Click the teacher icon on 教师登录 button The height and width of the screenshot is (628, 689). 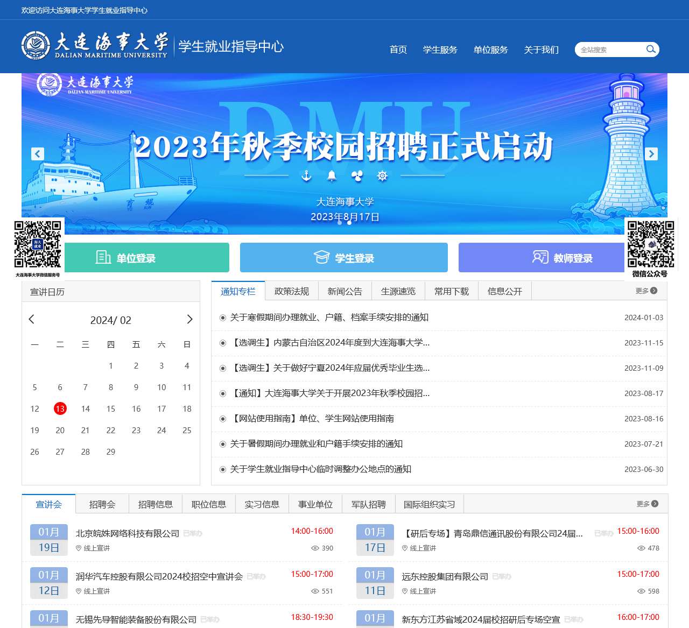pyautogui.click(x=540, y=257)
